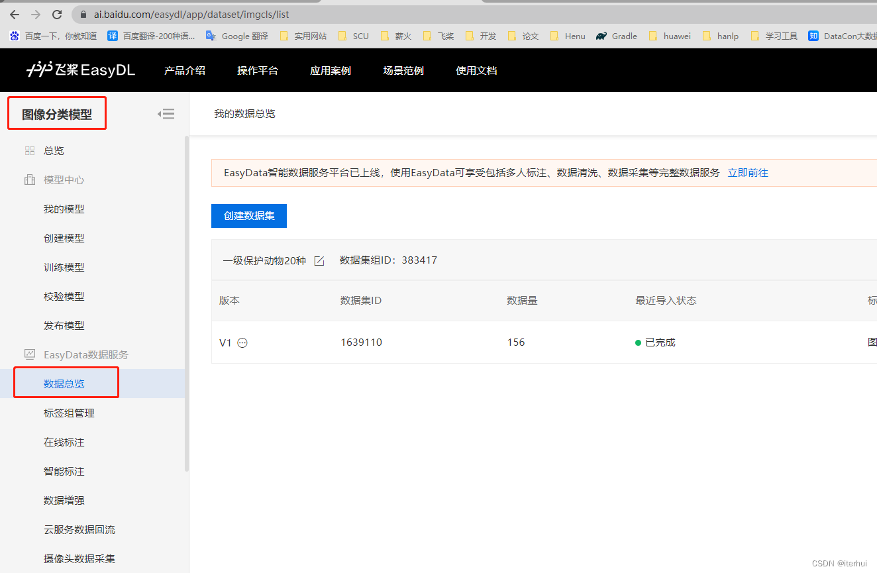This screenshot has width=877, height=573.
Task: Click the site security lock icon
Action: (x=82, y=14)
